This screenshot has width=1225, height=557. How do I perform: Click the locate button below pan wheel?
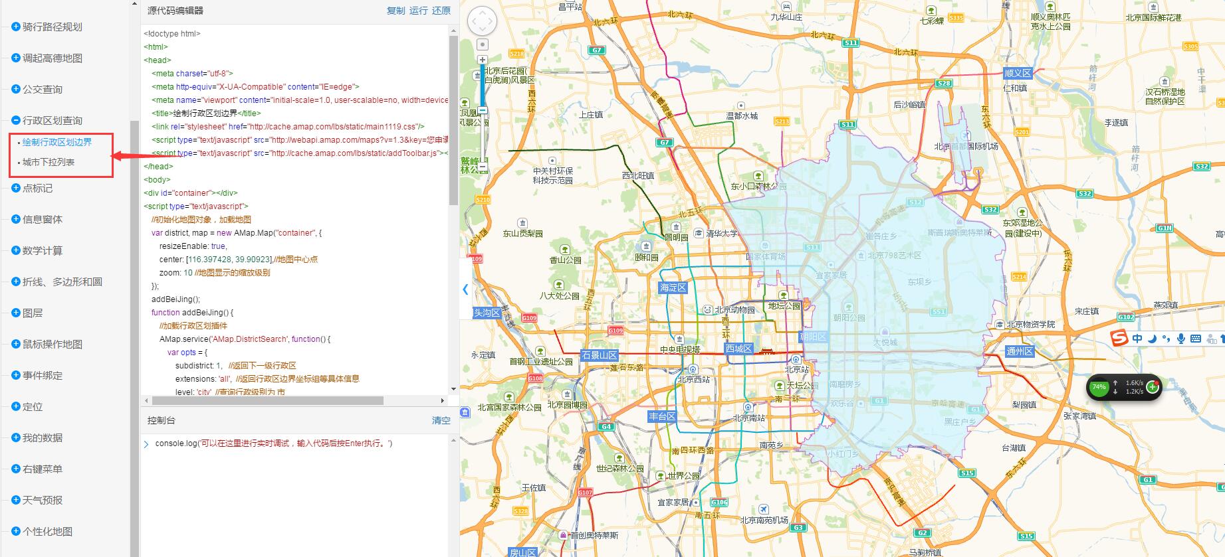click(x=483, y=44)
